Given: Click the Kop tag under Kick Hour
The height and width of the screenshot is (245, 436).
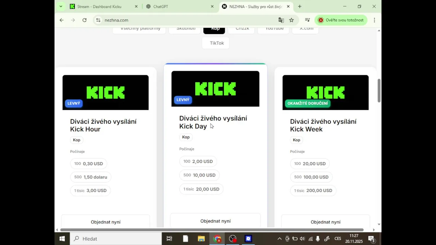Looking at the screenshot, I should 77,140.
